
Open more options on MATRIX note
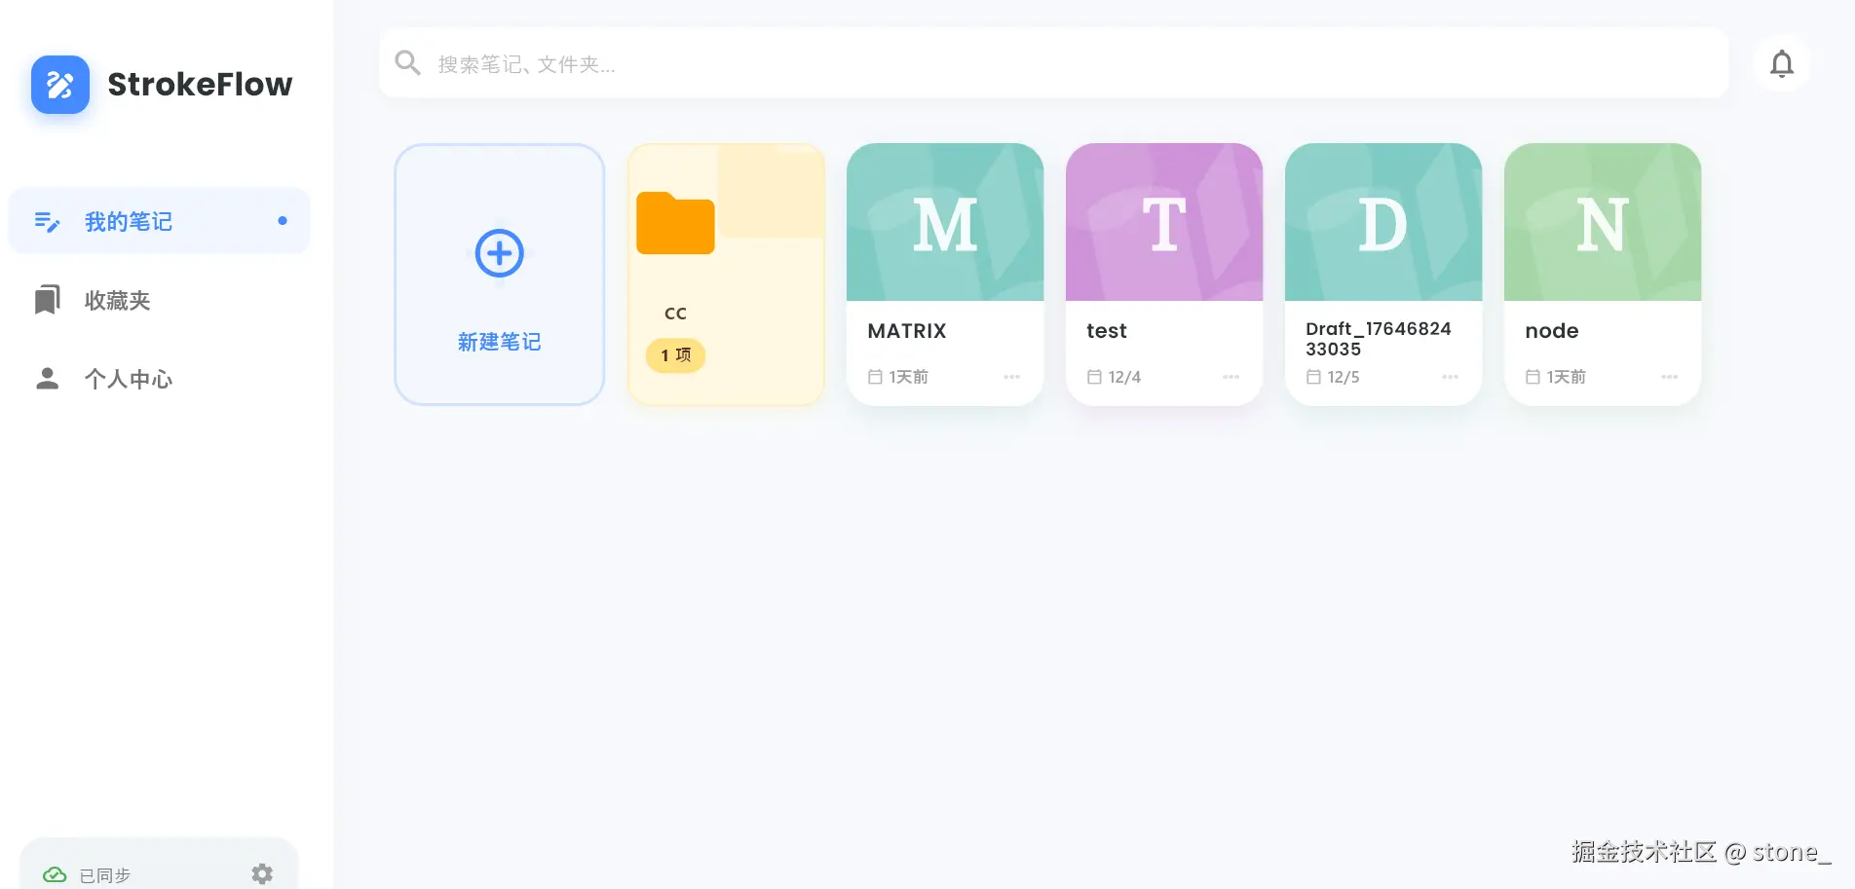(x=1012, y=377)
